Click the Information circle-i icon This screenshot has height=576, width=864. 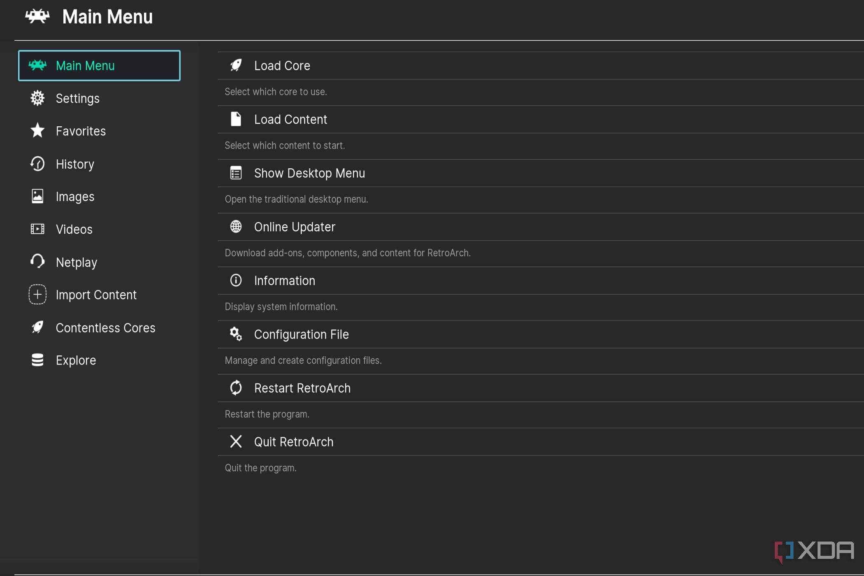[236, 280]
